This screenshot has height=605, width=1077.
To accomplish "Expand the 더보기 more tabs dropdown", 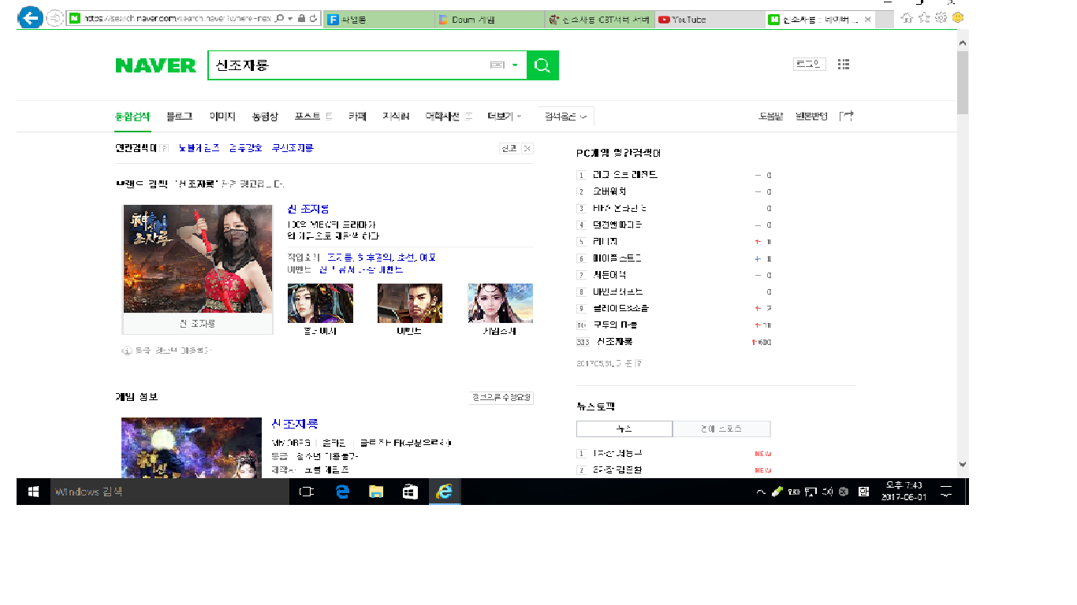I will (x=505, y=117).
